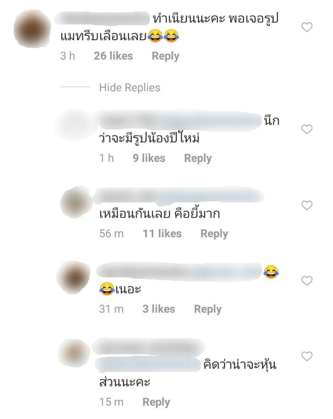Open the 3 likes list
Viewport: 333px width, 419px height.
point(159,309)
